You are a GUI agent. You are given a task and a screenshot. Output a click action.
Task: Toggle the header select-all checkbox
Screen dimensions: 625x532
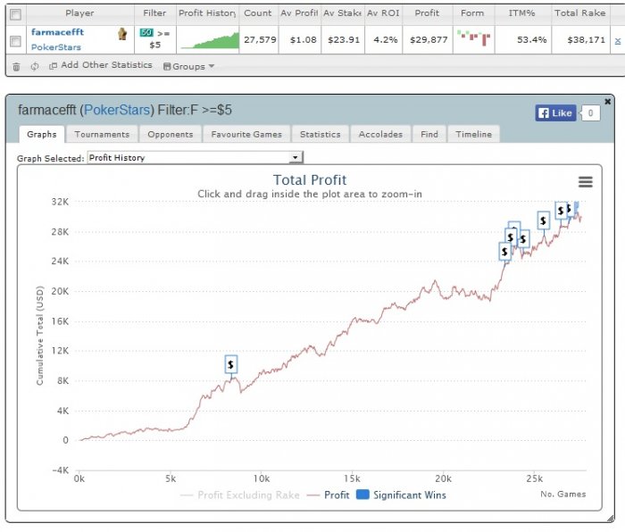[15, 15]
